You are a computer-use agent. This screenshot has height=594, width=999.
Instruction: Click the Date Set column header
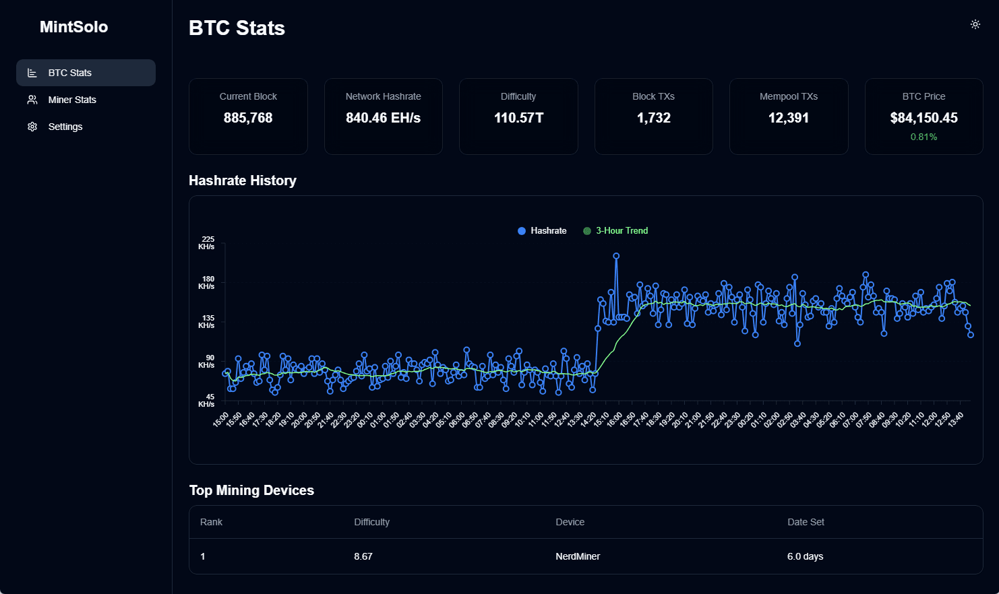(x=806, y=522)
